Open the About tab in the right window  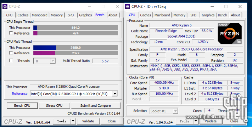point(235,15)
